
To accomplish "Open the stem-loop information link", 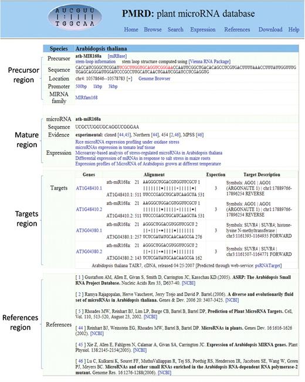I will pyautogui.click(x=96, y=62).
